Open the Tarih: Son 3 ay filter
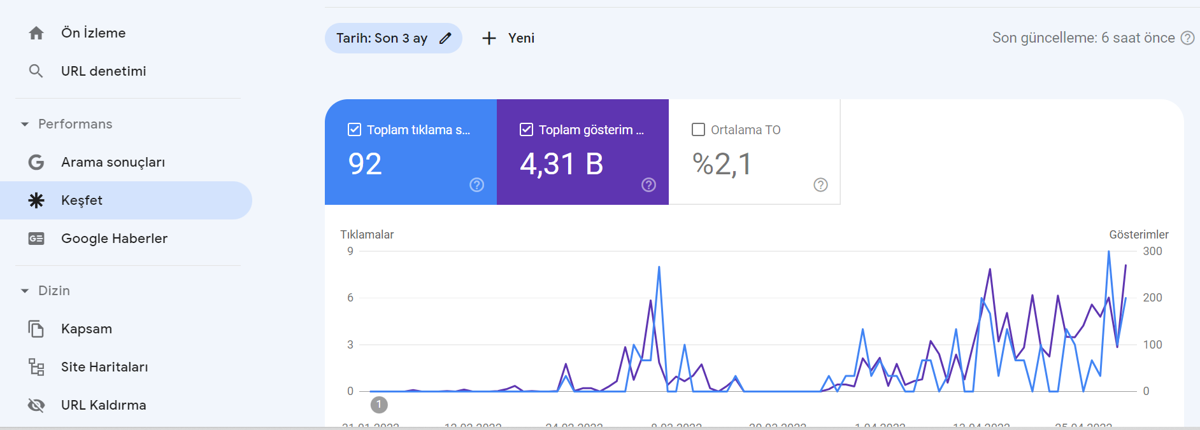The width and height of the screenshot is (1200, 430). tap(393, 38)
